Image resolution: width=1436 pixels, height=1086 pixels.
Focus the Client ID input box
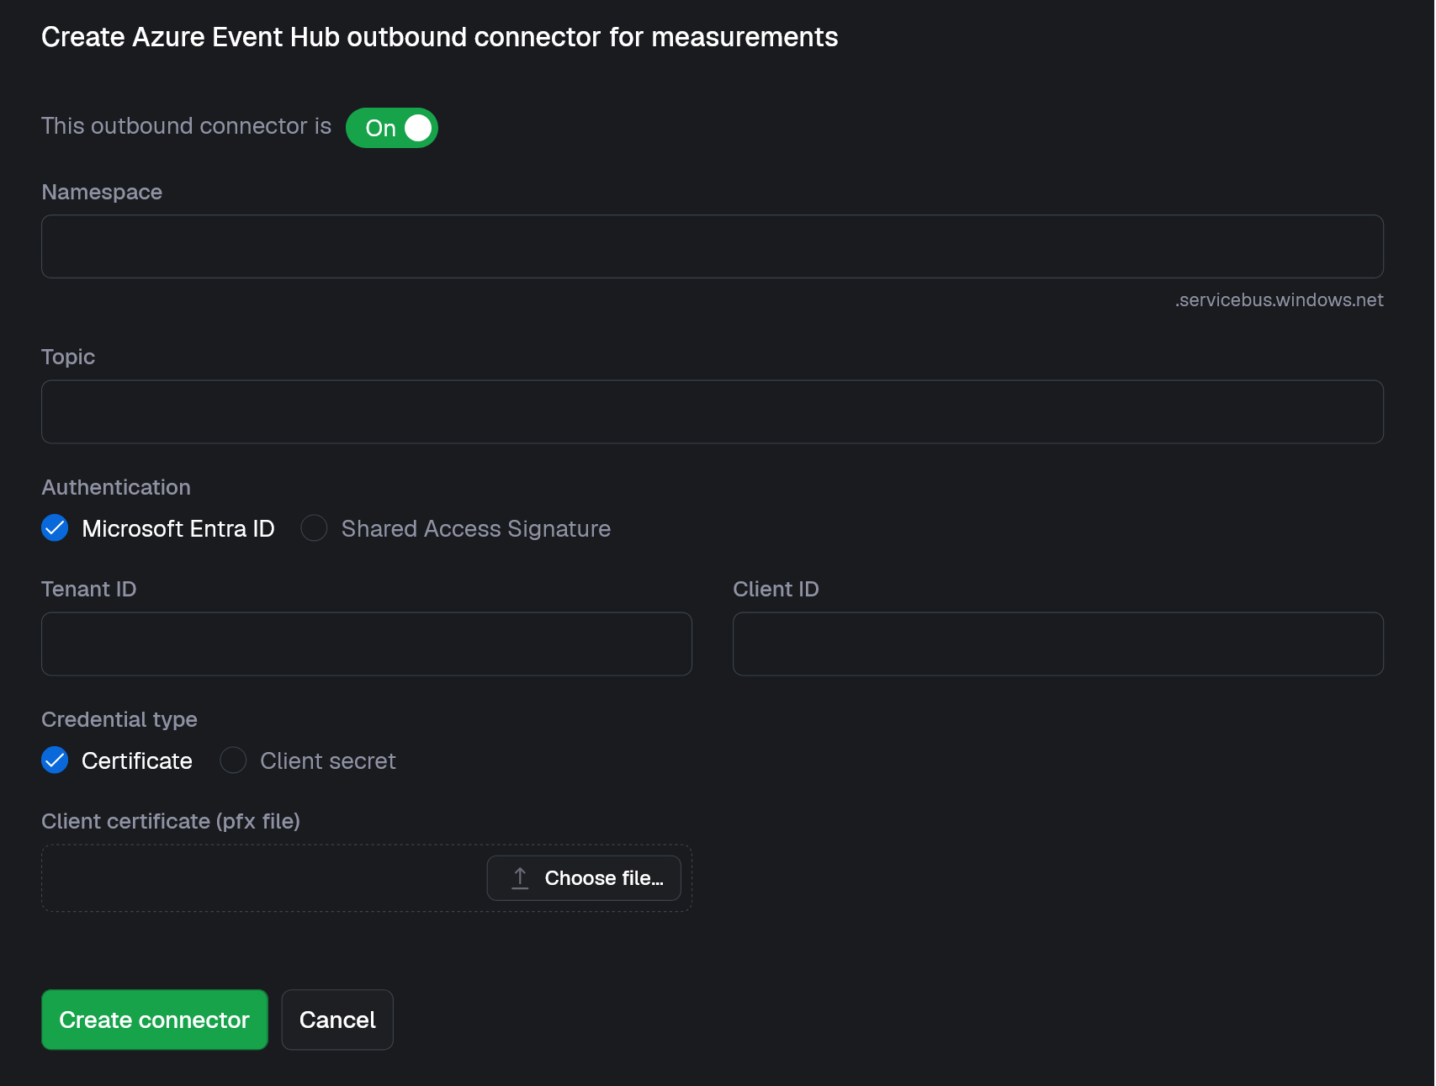[1058, 644]
